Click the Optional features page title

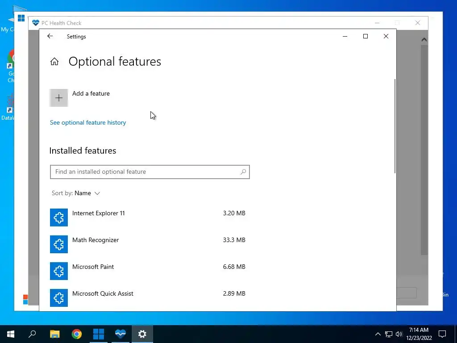(115, 62)
